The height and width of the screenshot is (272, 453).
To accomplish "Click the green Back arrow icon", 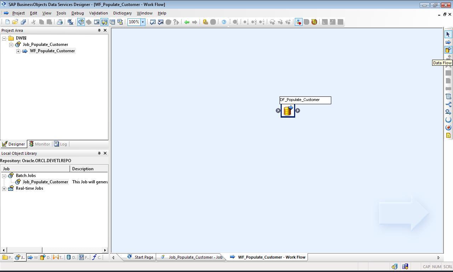I will click(x=187, y=22).
